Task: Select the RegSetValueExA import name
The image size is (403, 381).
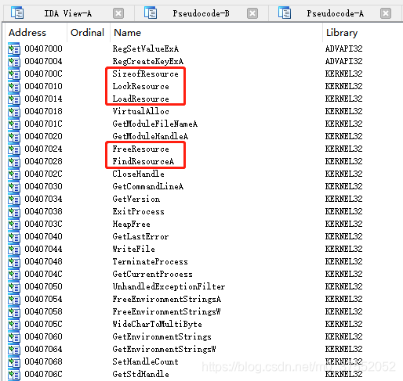Action: [146, 49]
